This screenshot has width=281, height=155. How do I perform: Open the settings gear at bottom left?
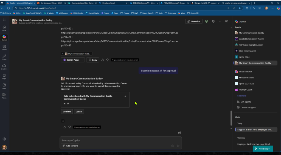coord(4,139)
